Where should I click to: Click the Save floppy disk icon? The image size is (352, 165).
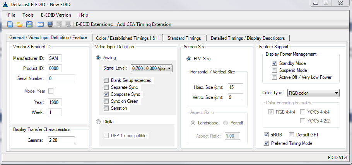click(x=29, y=24)
